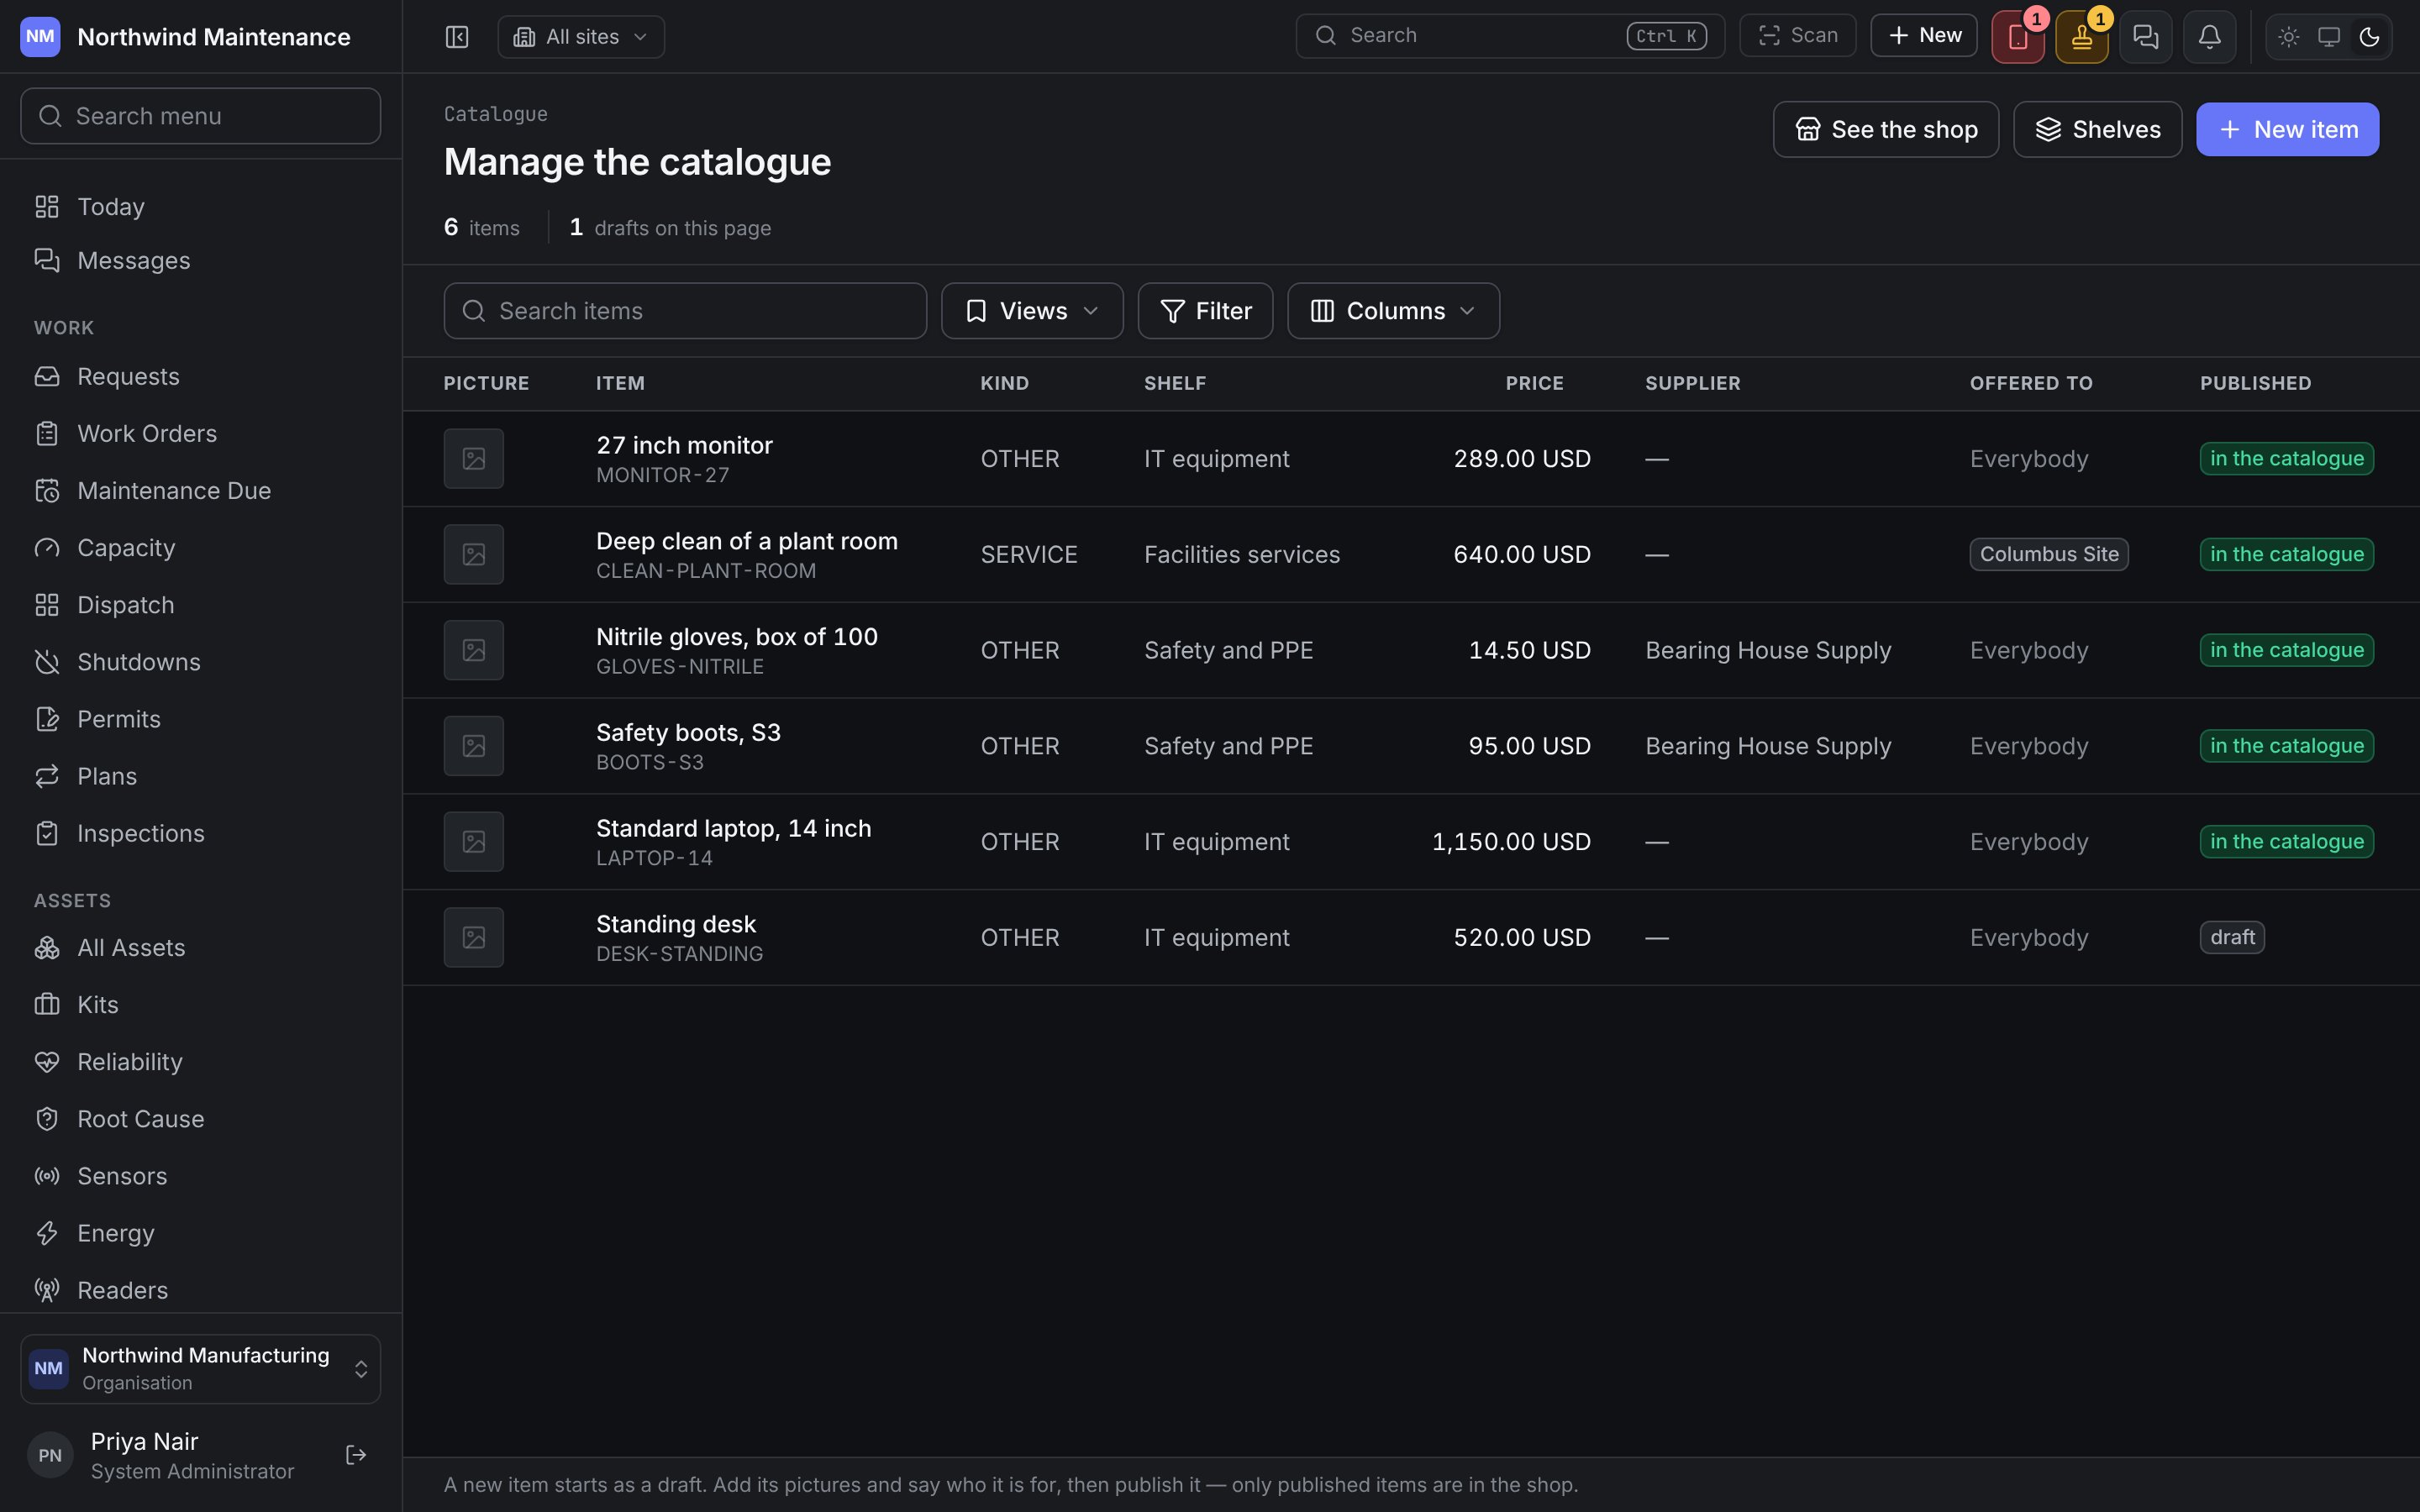
Task: Open Permits in the sidebar
Action: click(x=200, y=719)
